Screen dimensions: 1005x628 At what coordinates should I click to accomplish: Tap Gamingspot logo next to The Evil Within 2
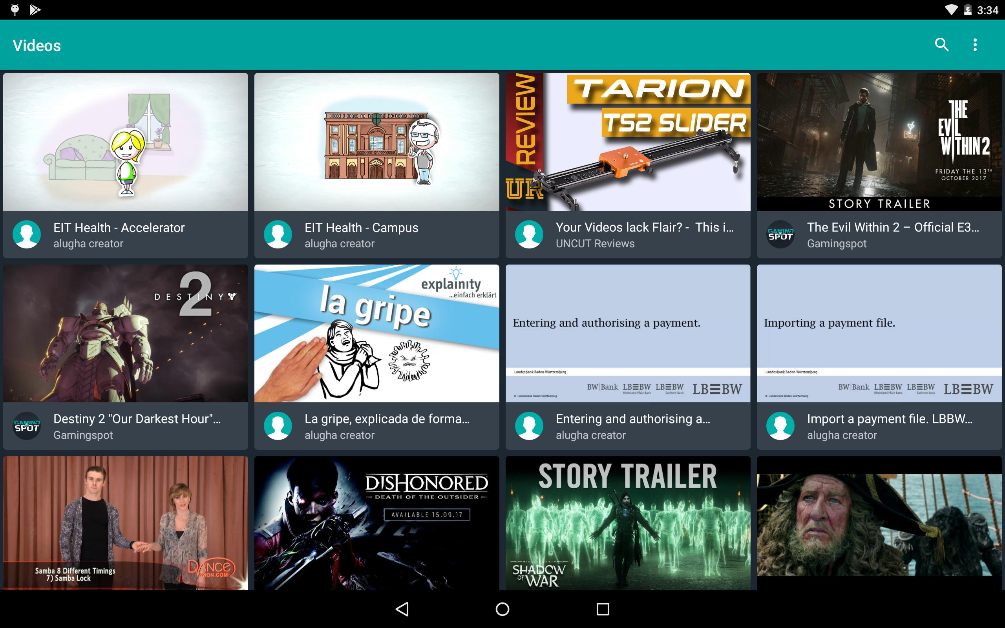click(780, 235)
